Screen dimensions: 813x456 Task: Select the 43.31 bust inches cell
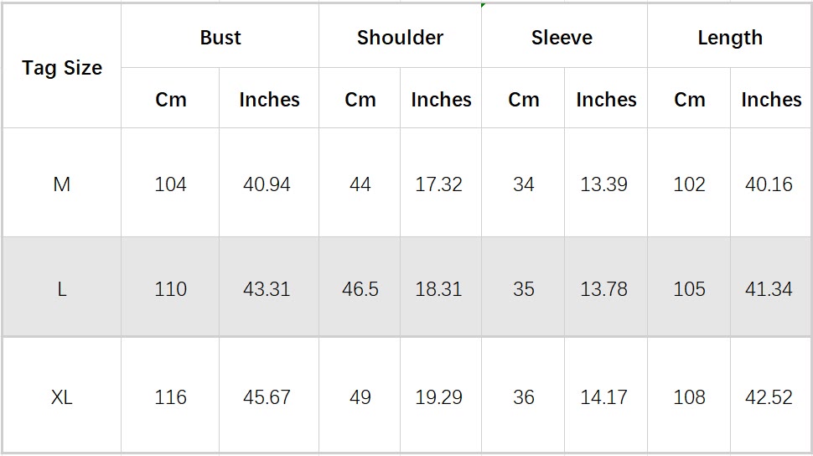click(x=267, y=289)
